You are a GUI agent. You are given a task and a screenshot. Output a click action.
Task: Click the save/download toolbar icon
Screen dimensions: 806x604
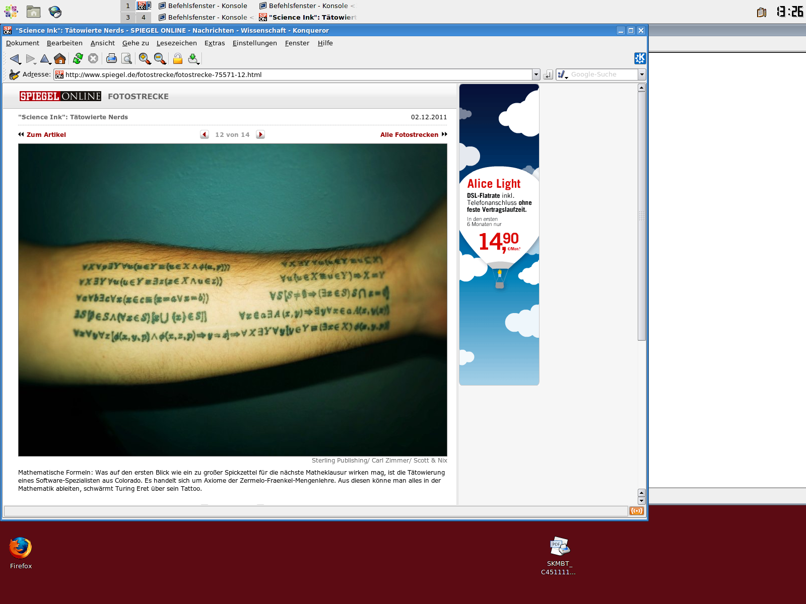point(194,59)
